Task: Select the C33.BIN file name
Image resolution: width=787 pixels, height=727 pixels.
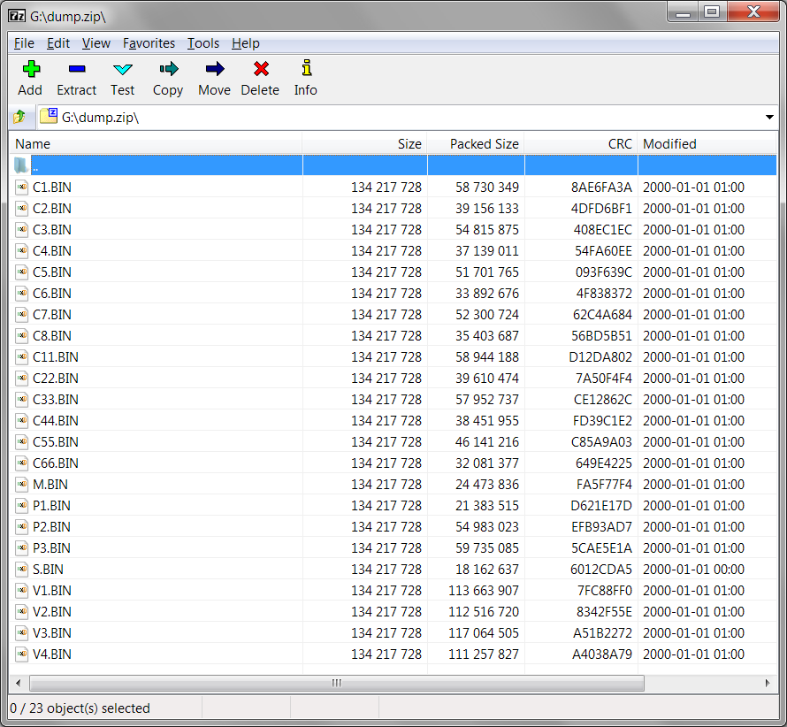Action: [x=55, y=400]
